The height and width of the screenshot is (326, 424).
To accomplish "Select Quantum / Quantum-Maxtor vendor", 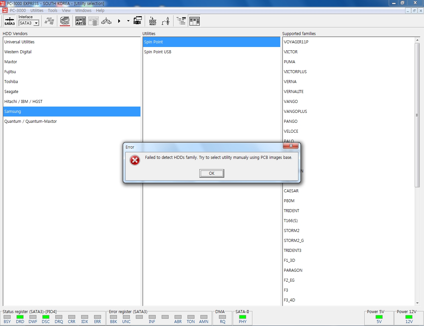I will coord(72,121).
